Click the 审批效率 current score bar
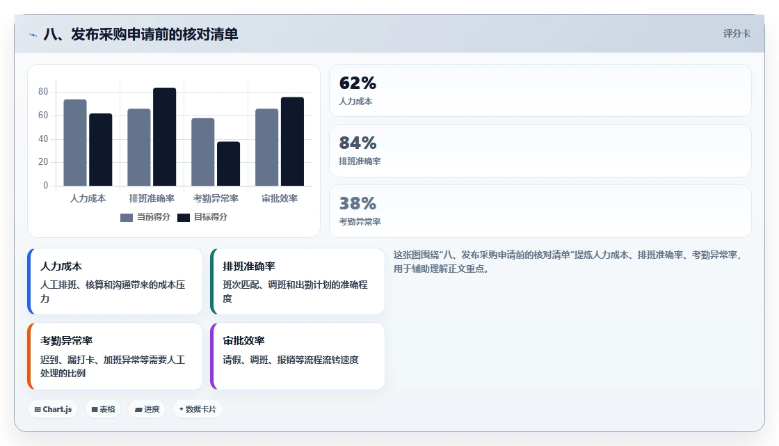The height and width of the screenshot is (446, 779). tap(267, 148)
